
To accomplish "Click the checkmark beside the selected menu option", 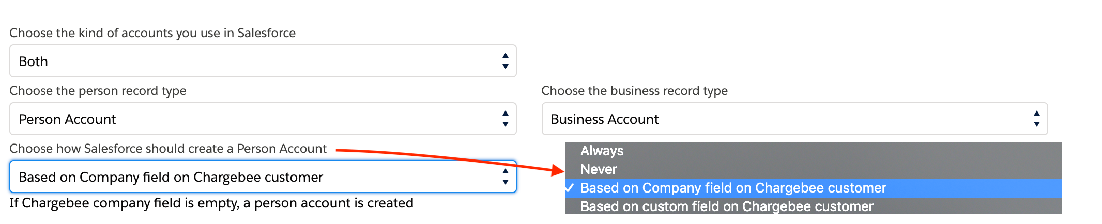I will (x=570, y=188).
